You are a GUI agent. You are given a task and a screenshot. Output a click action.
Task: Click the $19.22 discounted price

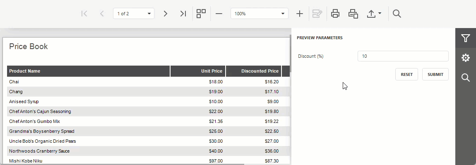(x=272, y=121)
